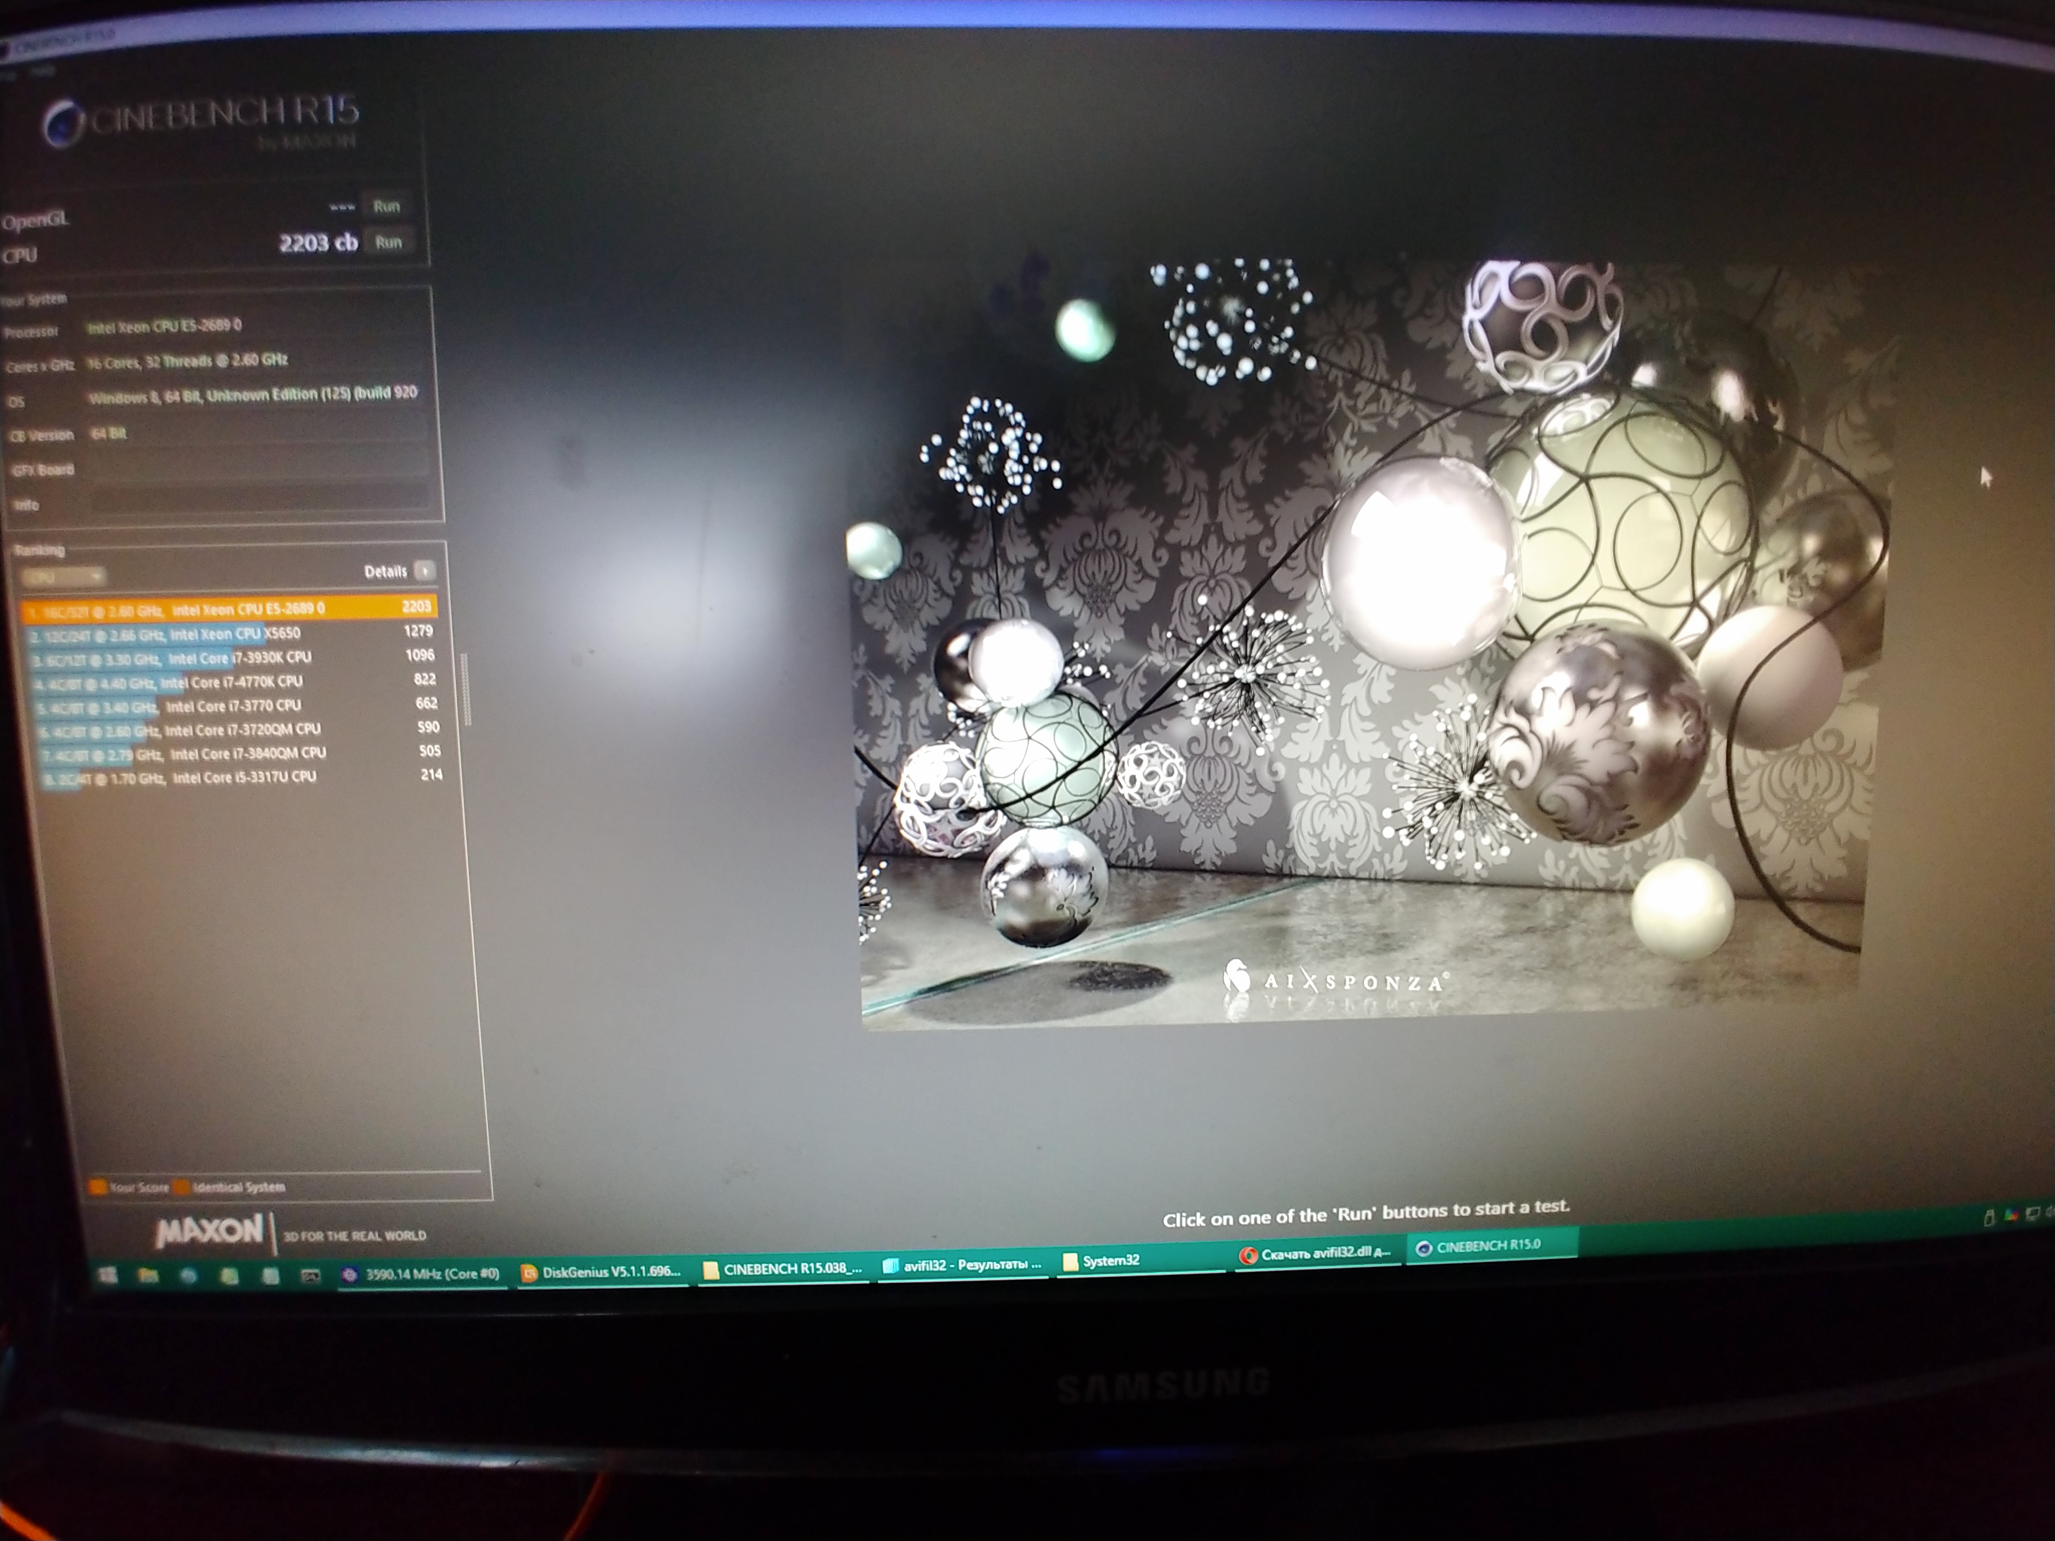2055x1541 pixels.
Task: Switch to DiskGenius taskbar window
Action: 601,1272
